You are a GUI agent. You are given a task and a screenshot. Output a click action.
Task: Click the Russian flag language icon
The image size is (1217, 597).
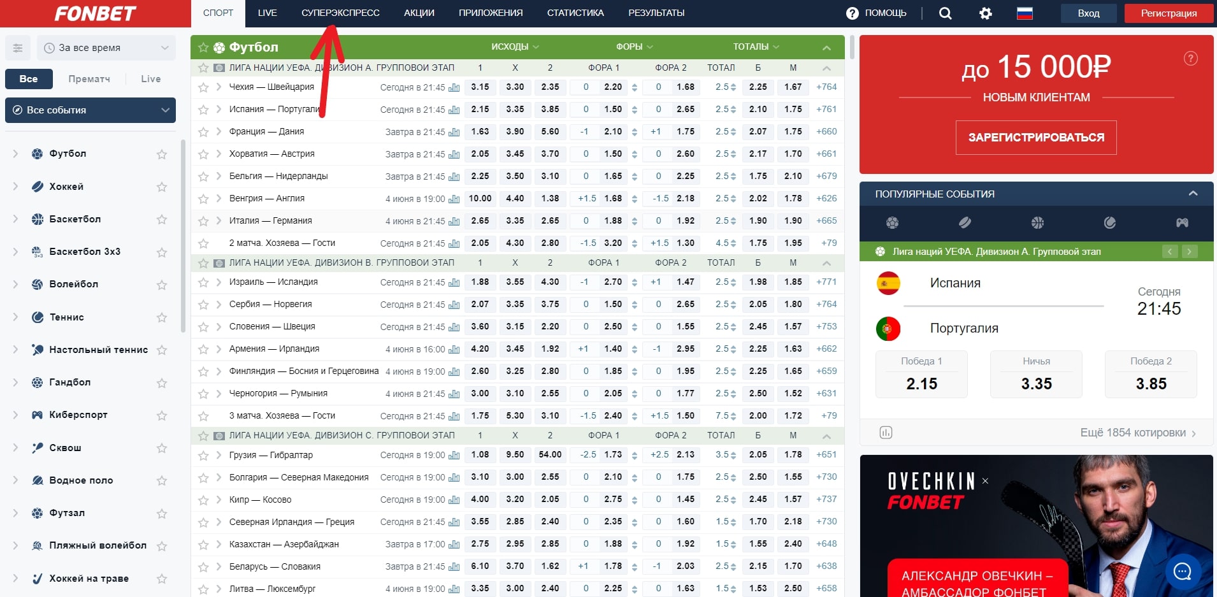point(1025,13)
